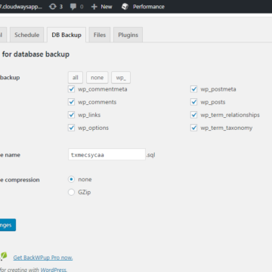272x272 pixels.
Task: Click the BackWPup leaf logo
Action: click(x=3, y=256)
